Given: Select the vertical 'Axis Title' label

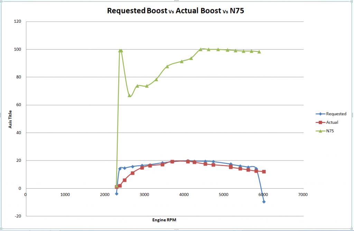Looking at the screenshot, I should (11, 119).
